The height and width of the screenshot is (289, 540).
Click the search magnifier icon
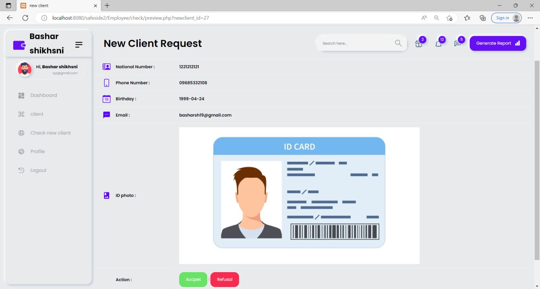click(x=398, y=43)
